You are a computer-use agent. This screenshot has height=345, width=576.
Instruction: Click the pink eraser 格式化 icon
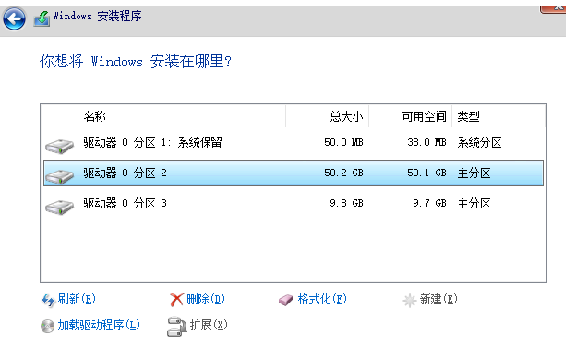point(285,300)
